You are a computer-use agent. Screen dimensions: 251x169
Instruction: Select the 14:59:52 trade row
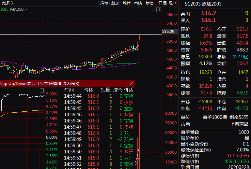coord(99,164)
